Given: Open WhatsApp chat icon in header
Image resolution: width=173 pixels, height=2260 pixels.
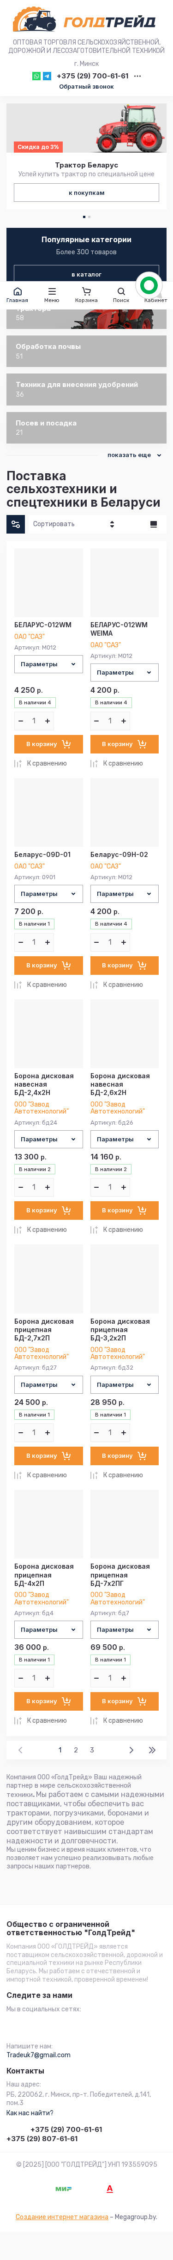Looking at the screenshot, I should (36, 77).
